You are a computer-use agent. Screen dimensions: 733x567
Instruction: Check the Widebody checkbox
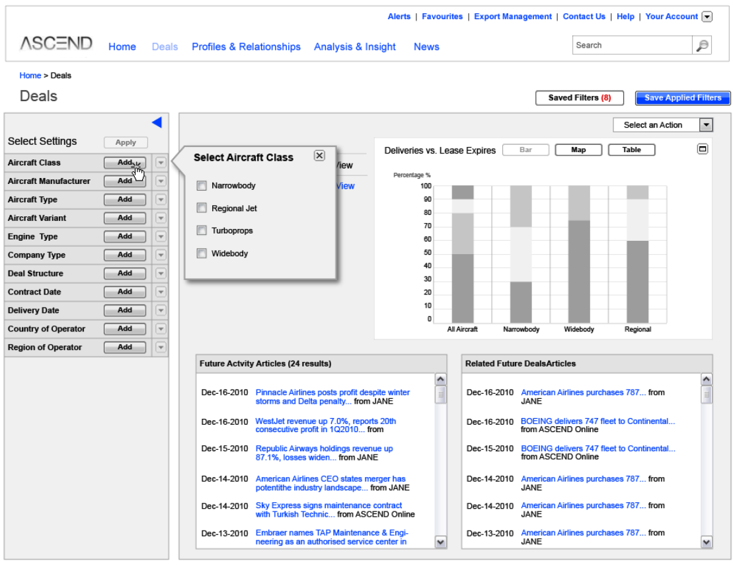202,253
